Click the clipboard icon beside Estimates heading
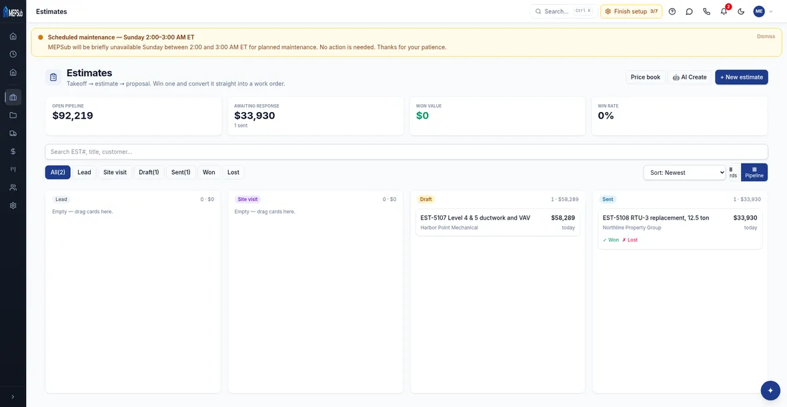 click(53, 77)
